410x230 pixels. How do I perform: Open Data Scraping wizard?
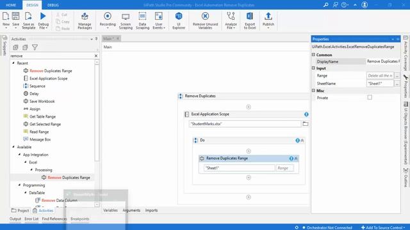142,20
